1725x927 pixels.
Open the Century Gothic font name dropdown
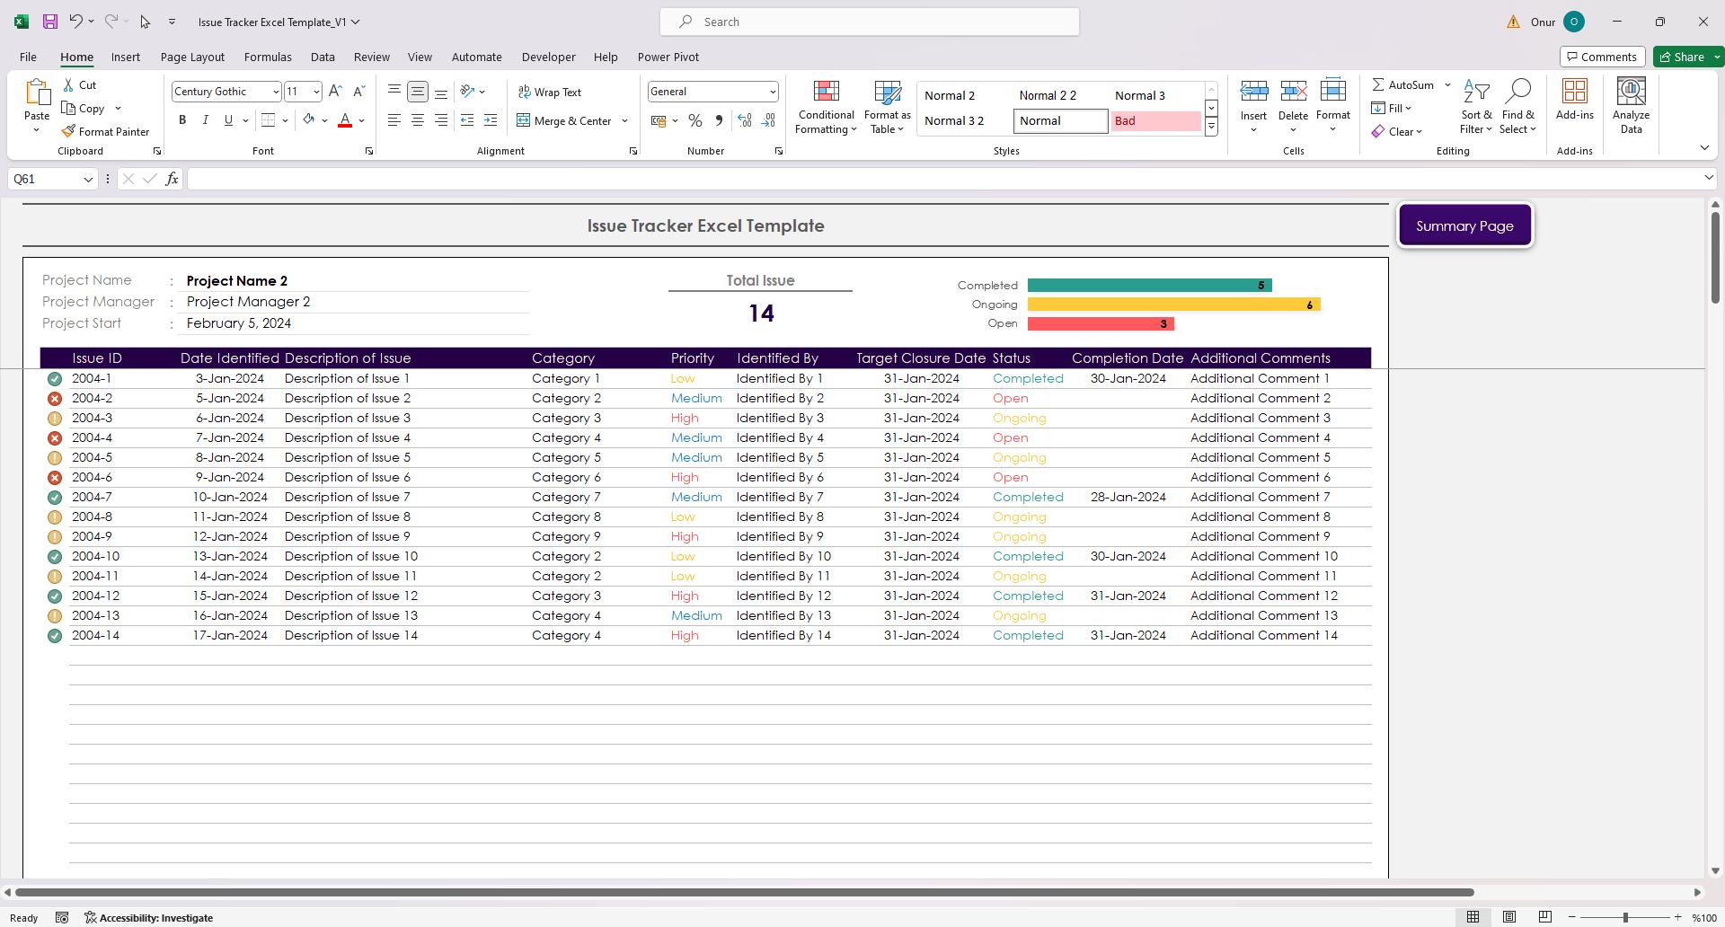275,92
